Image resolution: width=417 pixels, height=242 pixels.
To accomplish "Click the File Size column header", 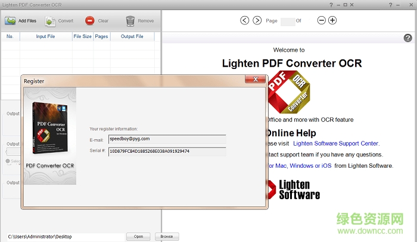I will 82,37.
